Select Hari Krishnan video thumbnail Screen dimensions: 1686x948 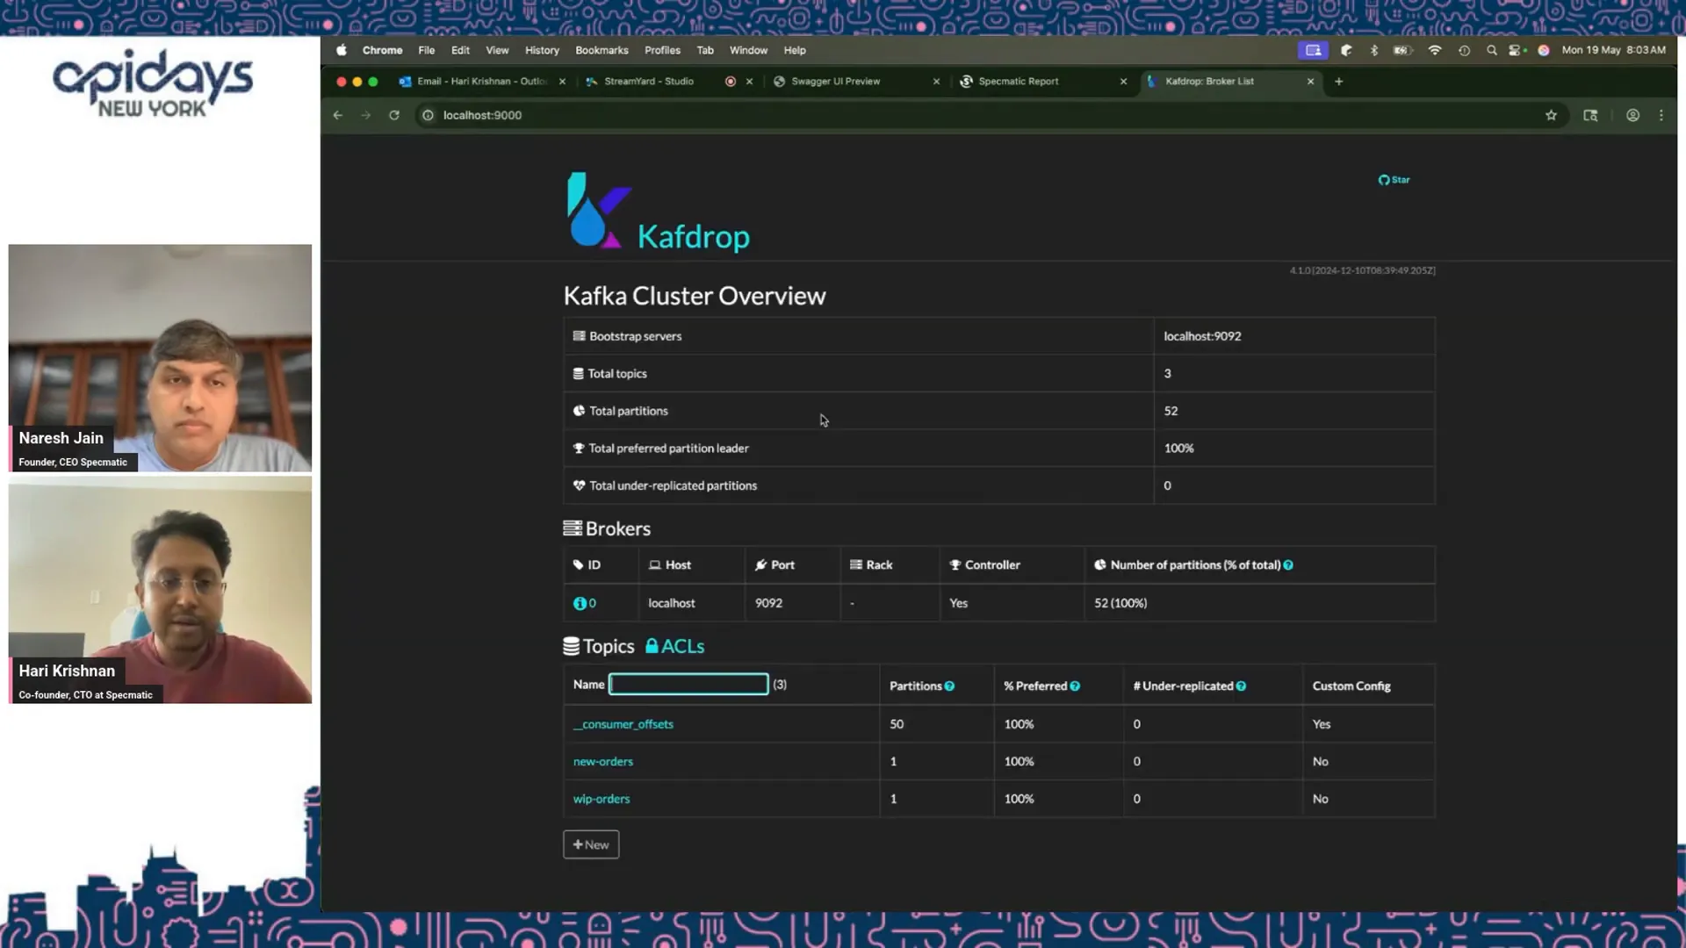tap(160, 591)
